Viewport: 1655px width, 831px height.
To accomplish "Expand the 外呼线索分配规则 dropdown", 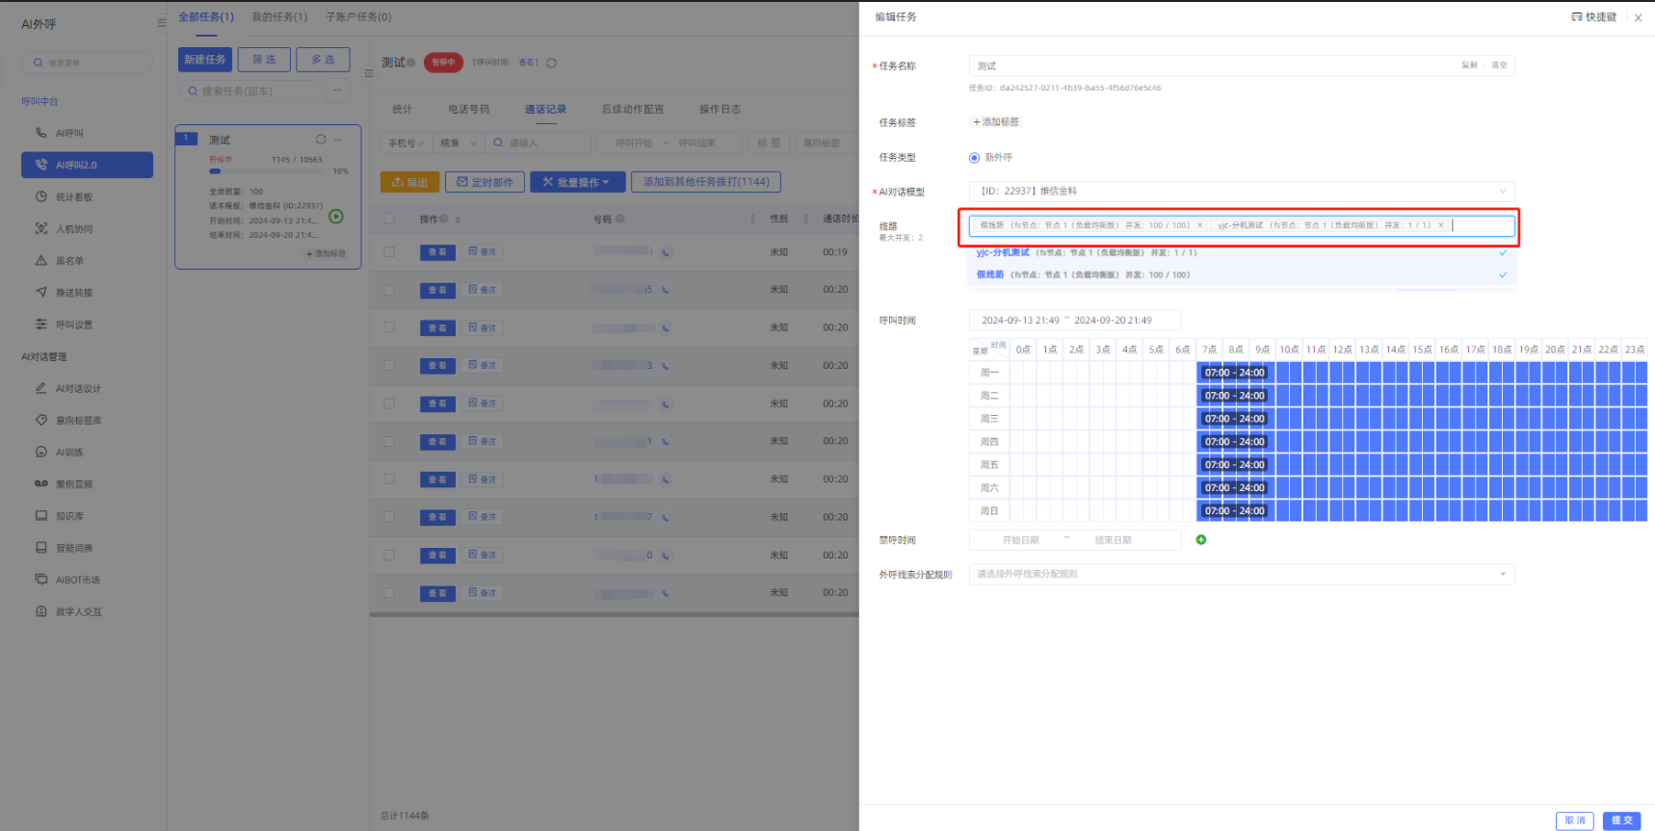I will tap(1241, 575).
